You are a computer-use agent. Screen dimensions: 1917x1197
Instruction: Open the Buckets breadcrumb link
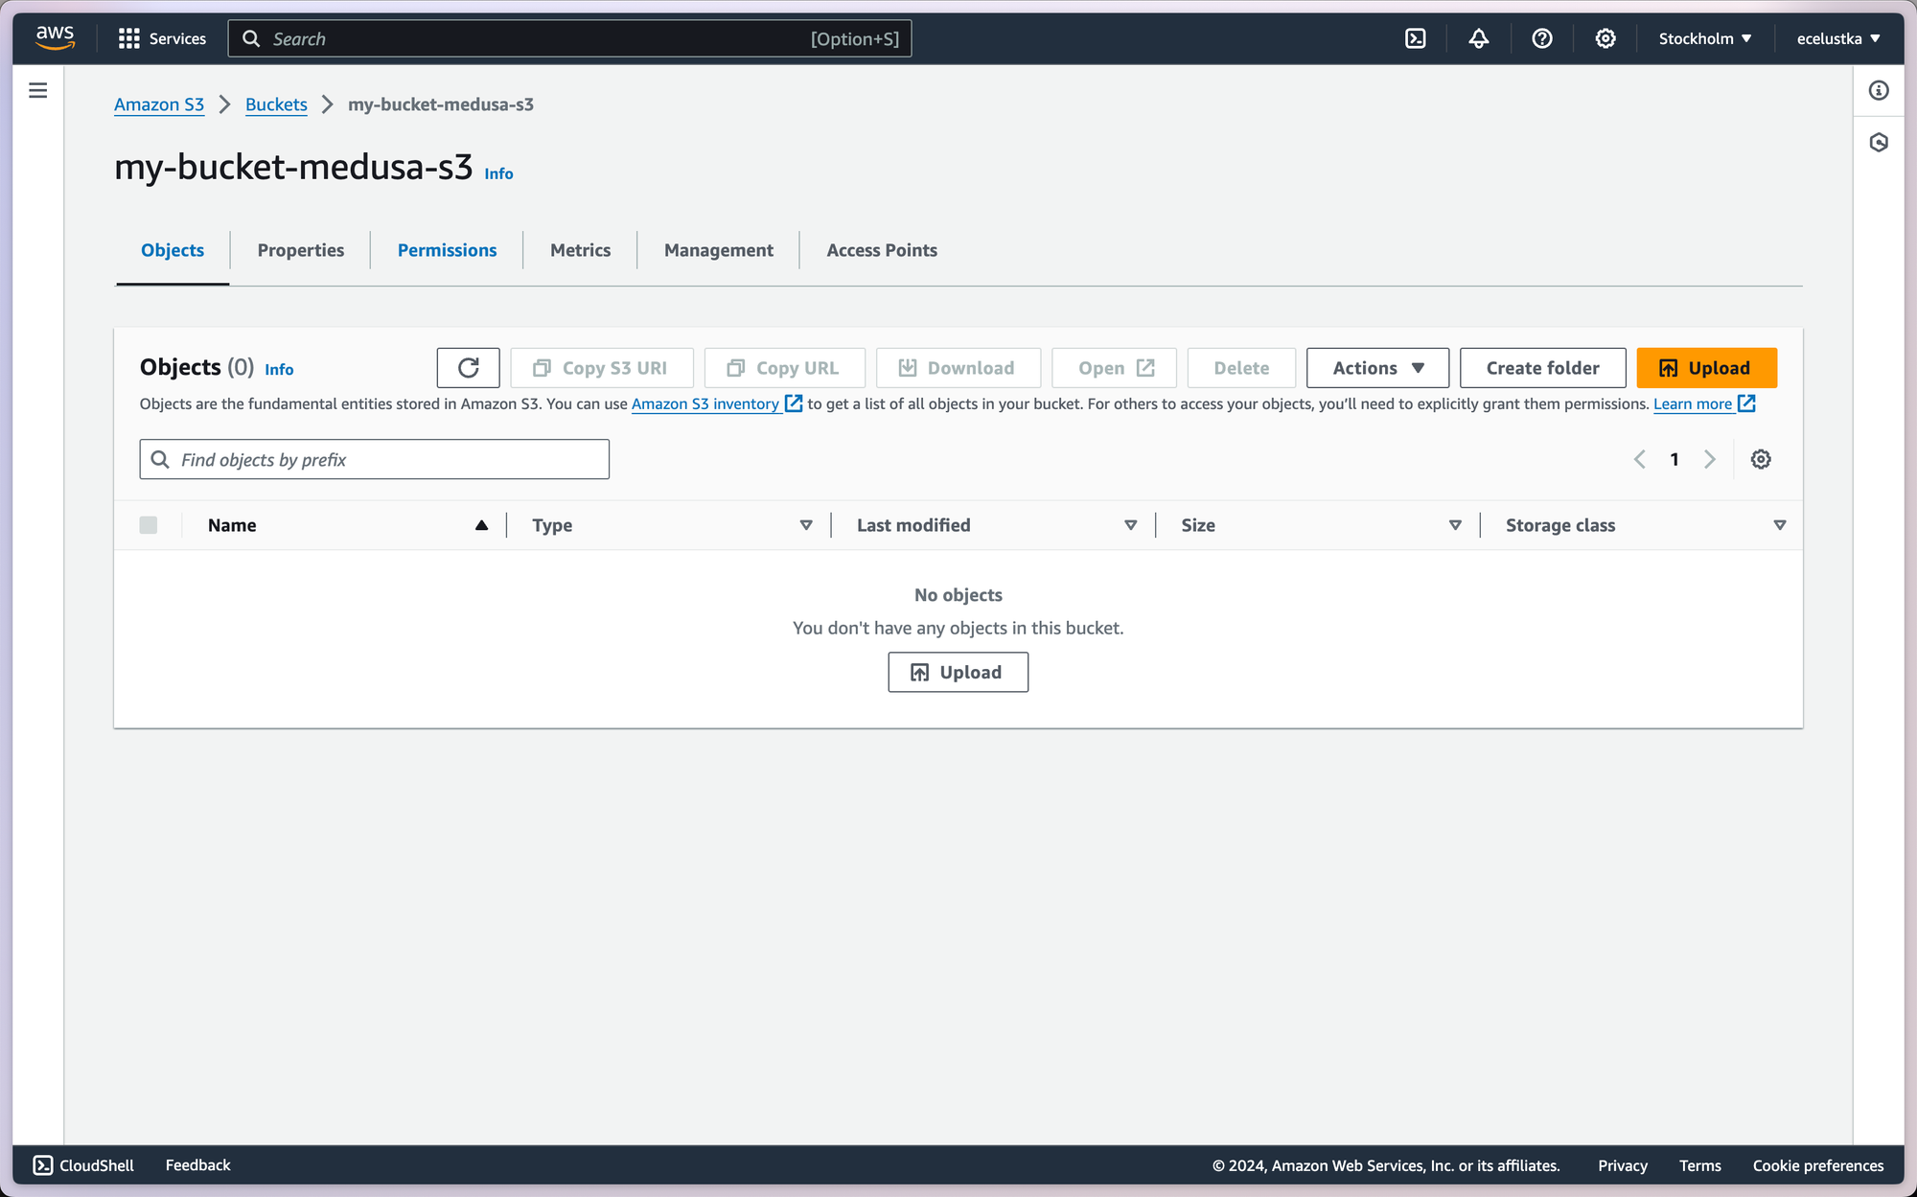click(276, 104)
